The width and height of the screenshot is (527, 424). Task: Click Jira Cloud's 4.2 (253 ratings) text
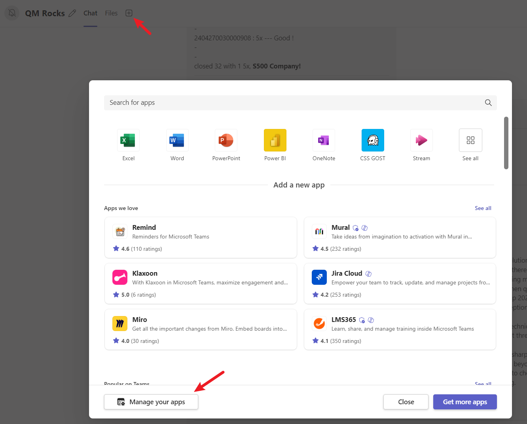click(x=341, y=295)
